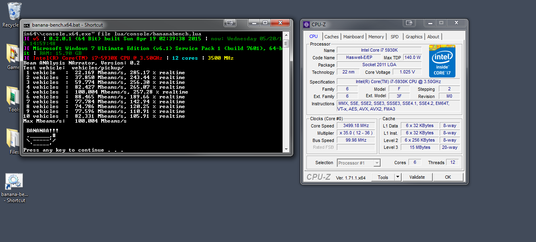Click the console title bar text
This screenshot has width=536, height=242.
pos(68,25)
